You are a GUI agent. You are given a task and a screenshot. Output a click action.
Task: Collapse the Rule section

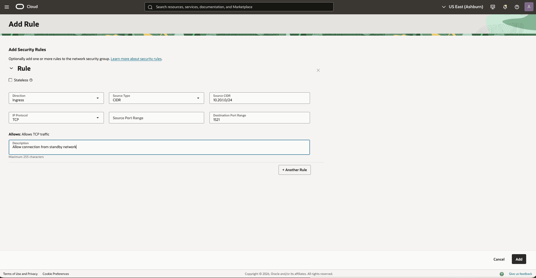click(x=11, y=68)
